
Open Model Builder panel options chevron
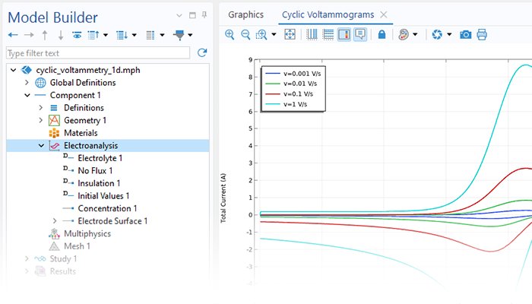(x=179, y=15)
